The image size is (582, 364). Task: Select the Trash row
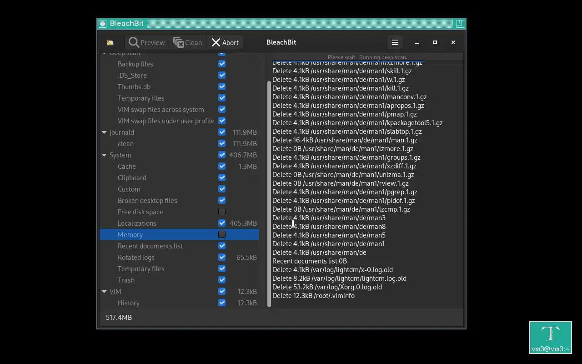[179, 280]
